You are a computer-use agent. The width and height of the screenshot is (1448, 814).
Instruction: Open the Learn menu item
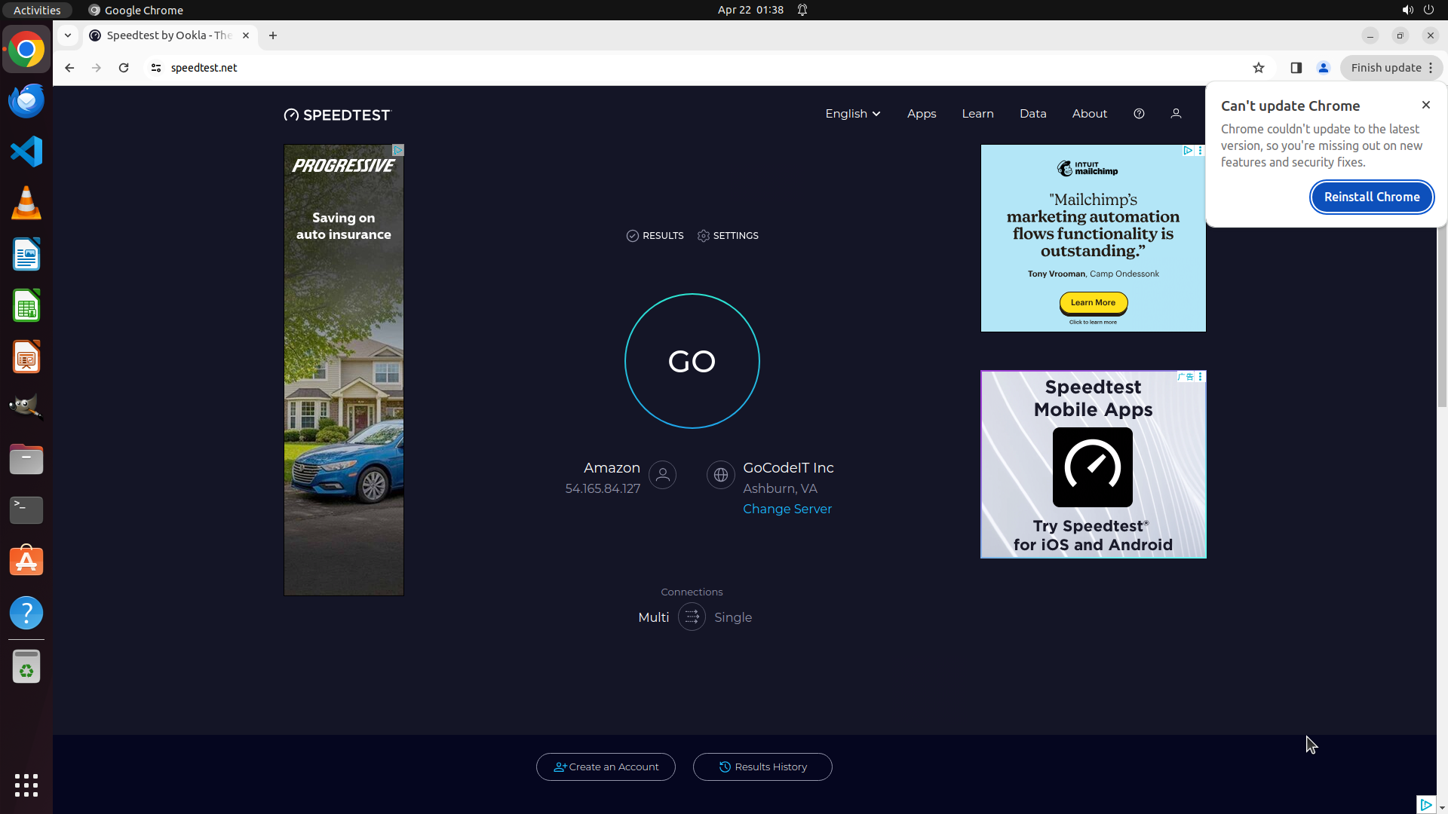click(x=977, y=114)
